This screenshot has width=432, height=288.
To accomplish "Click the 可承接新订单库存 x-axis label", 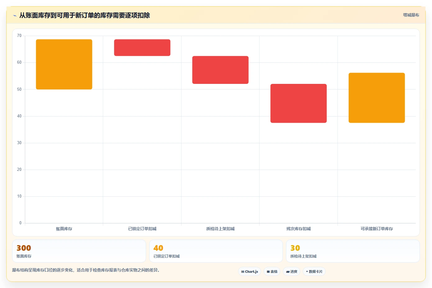I will (377, 229).
